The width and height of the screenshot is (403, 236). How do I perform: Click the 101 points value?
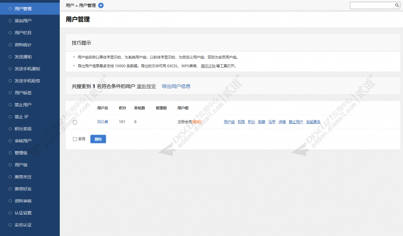(122, 122)
